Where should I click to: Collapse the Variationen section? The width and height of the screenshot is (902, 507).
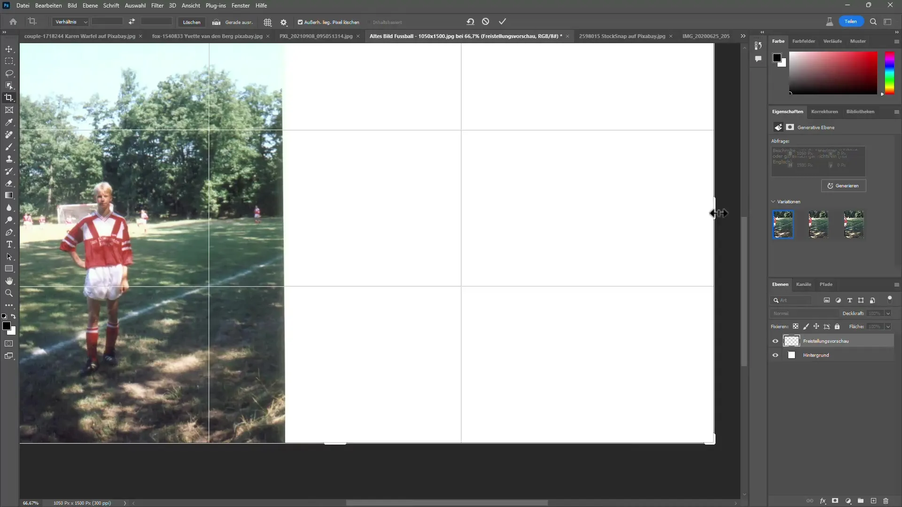tap(773, 202)
